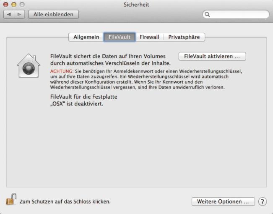The image size is (273, 214).
Task: Go forward with the right arrow button
Action: tap(19, 14)
